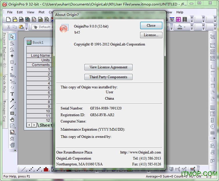Viewport: 219px width, 181px height.
Task: Click the AU : ON status bar indicator
Action: [195, 176]
